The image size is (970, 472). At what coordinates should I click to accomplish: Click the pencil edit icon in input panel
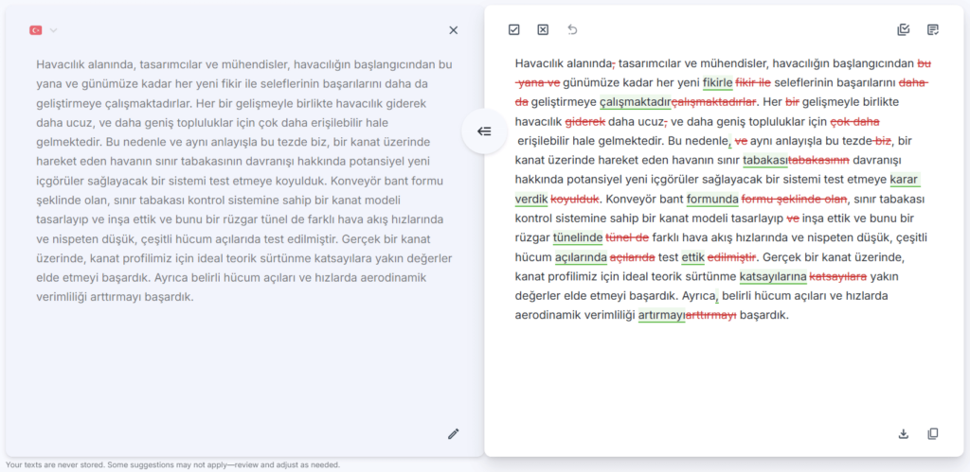point(453,433)
